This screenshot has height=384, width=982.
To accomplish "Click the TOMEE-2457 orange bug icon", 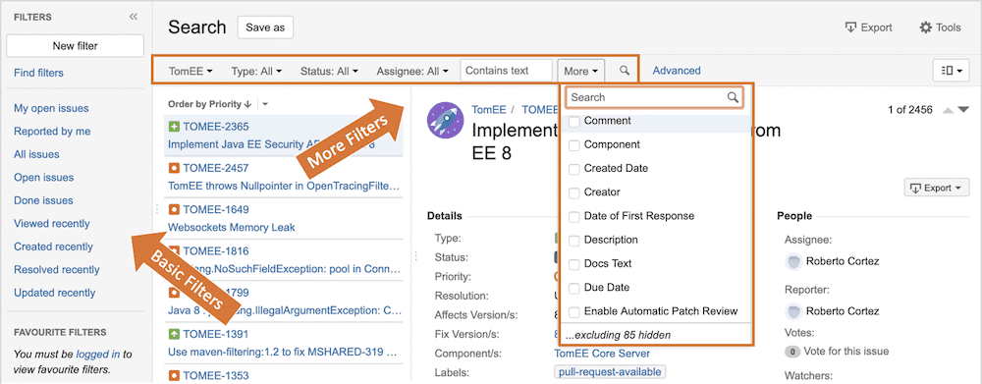I will pyautogui.click(x=174, y=168).
